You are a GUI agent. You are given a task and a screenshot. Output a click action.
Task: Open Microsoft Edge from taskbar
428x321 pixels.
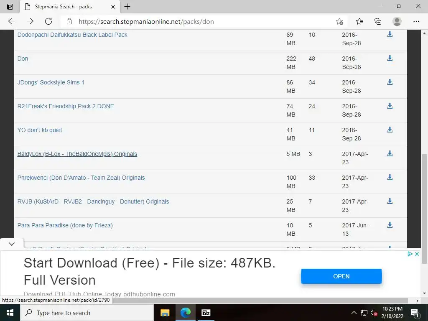[185, 313]
